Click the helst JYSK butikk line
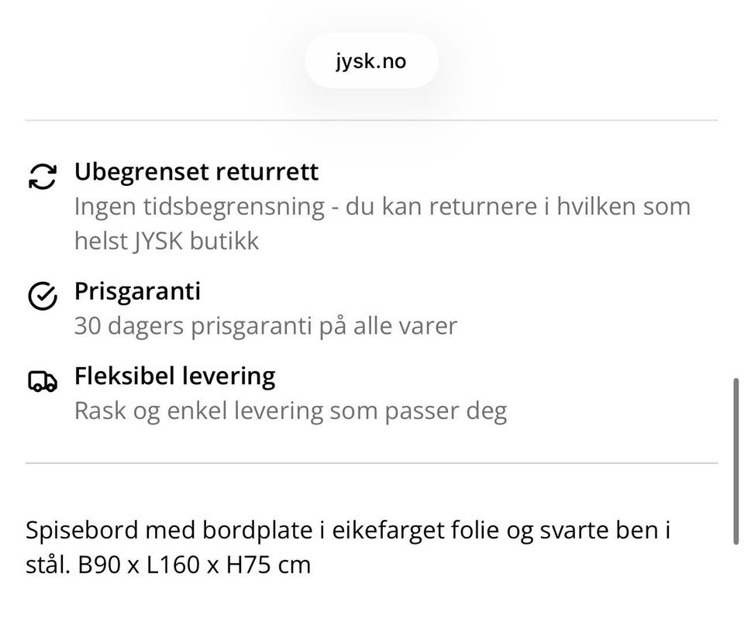The width and height of the screenshot is (744, 636). [x=166, y=240]
